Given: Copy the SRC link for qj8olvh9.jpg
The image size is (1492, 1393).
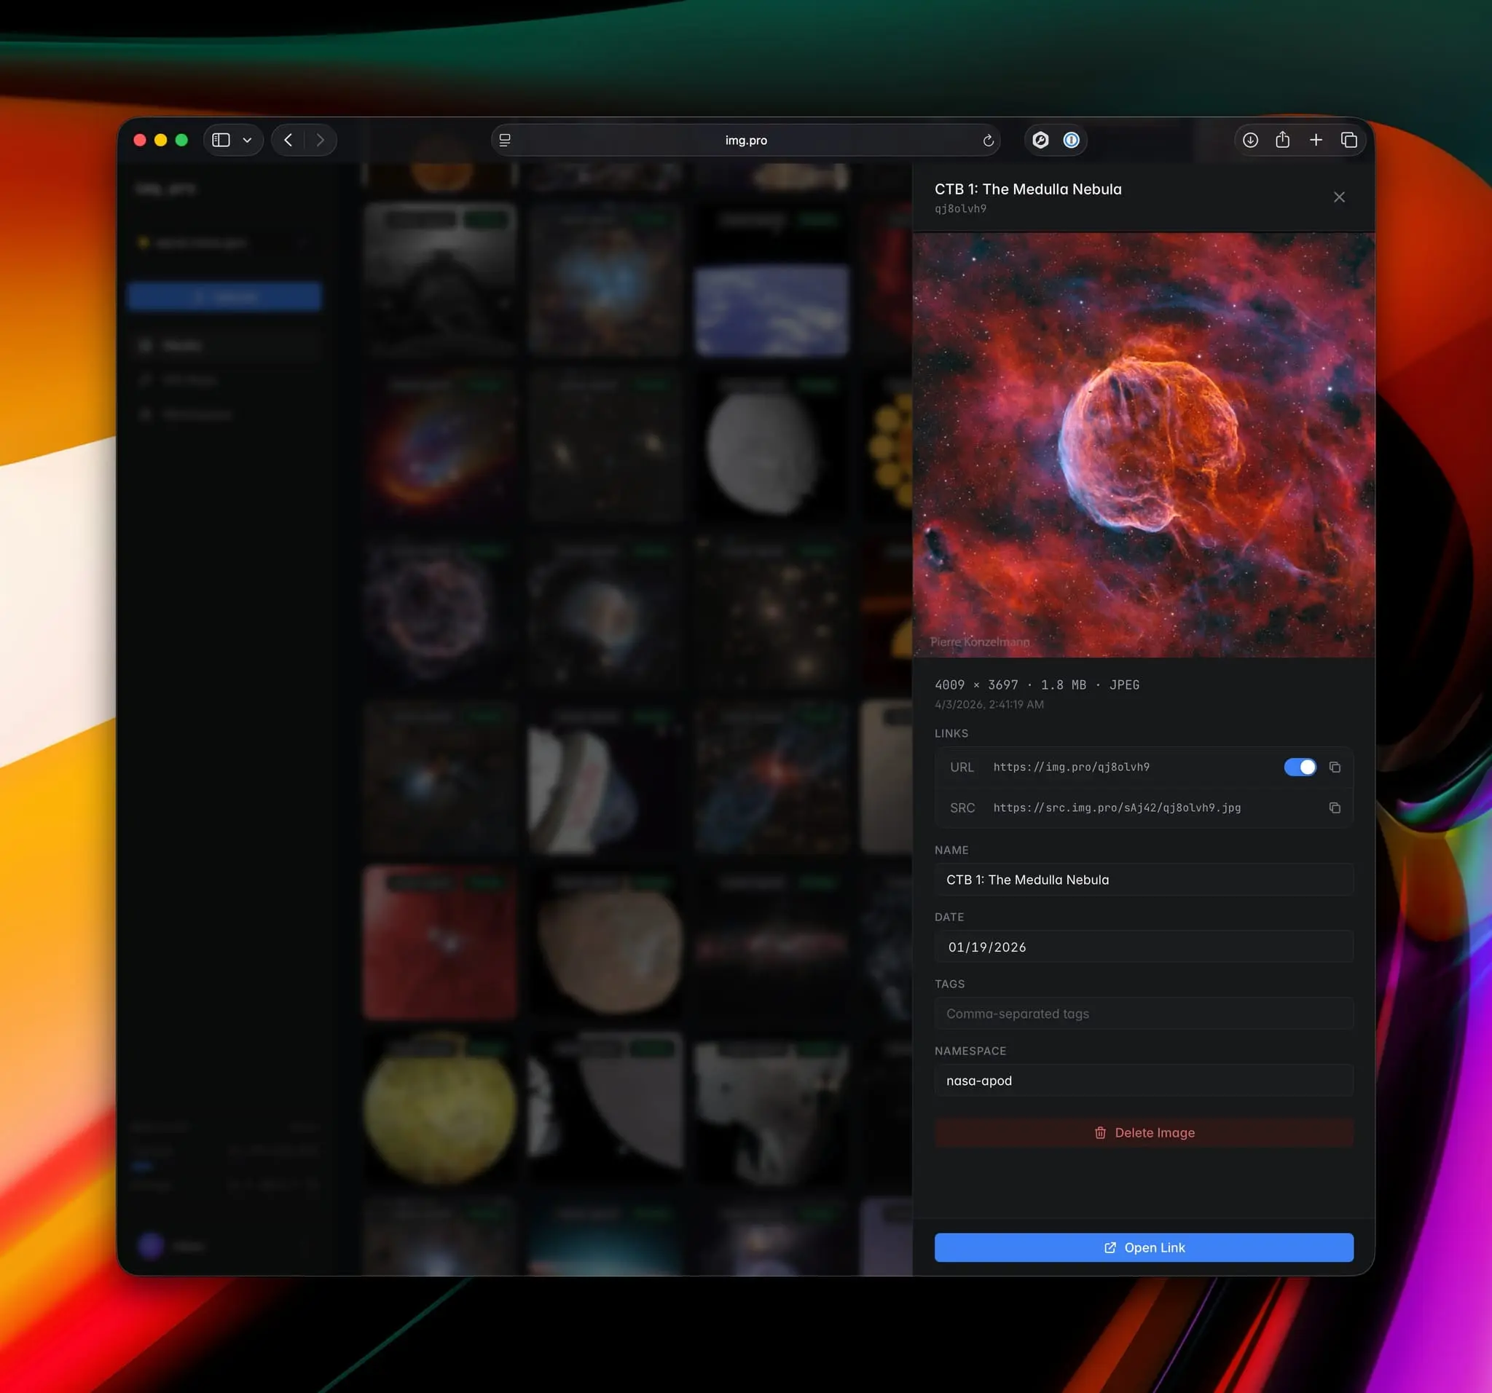Looking at the screenshot, I should pos(1335,808).
